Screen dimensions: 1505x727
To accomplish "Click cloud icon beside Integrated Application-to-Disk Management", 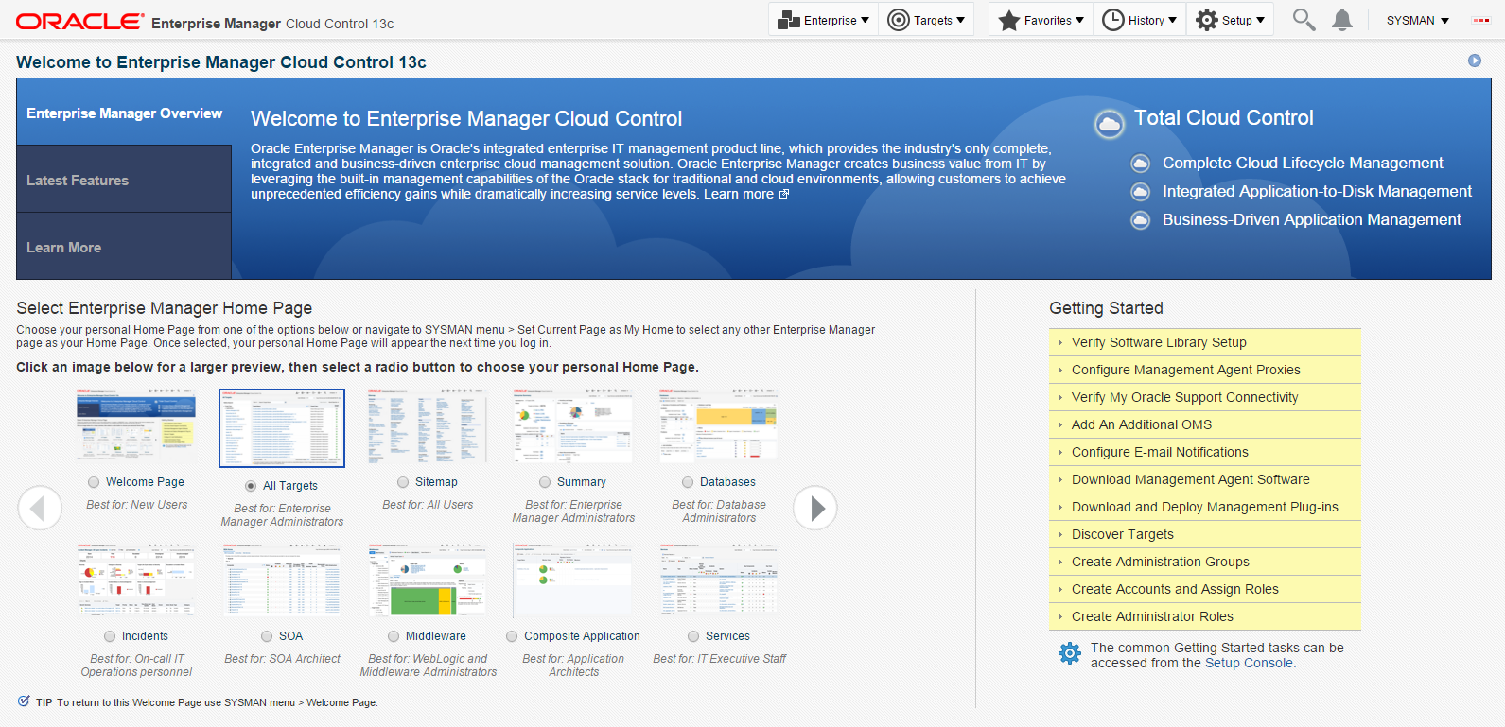I will [1141, 192].
